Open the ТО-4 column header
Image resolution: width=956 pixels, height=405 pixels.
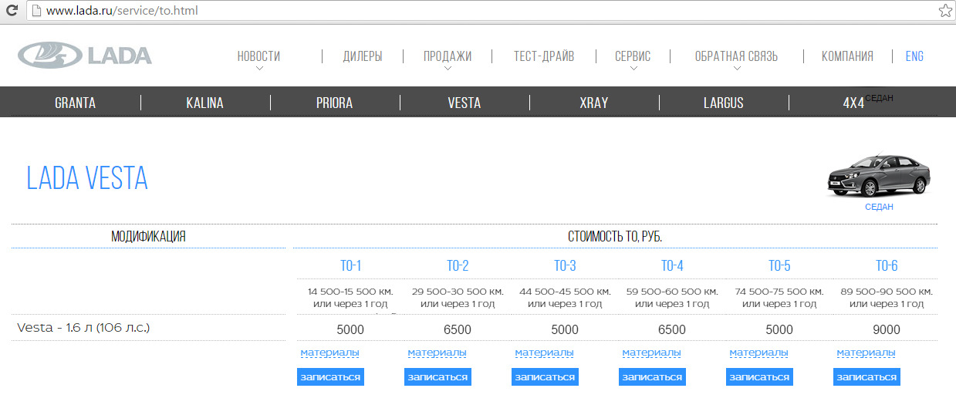coord(672,266)
